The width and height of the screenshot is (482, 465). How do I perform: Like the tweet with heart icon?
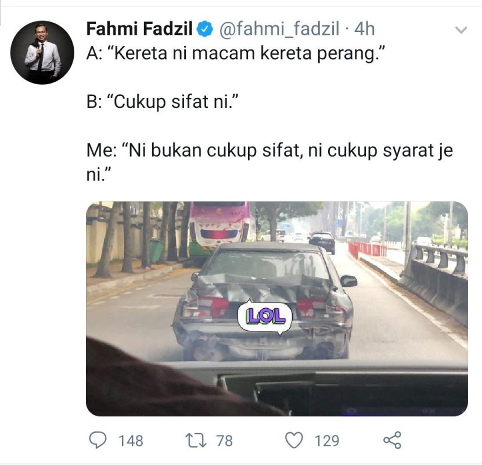pyautogui.click(x=294, y=440)
